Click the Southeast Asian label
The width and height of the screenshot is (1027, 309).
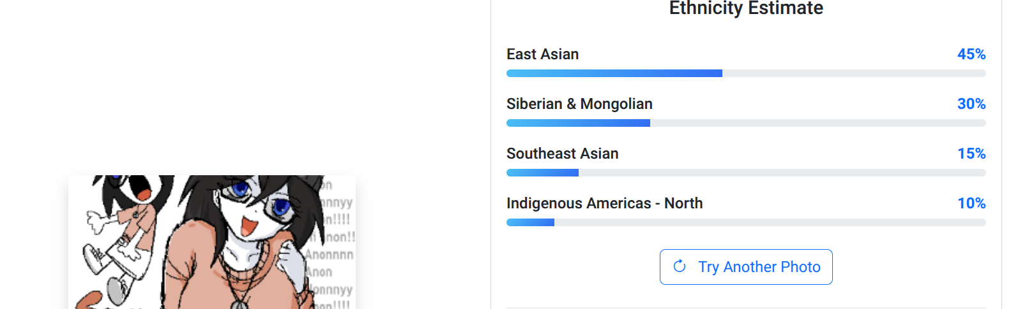(x=562, y=154)
